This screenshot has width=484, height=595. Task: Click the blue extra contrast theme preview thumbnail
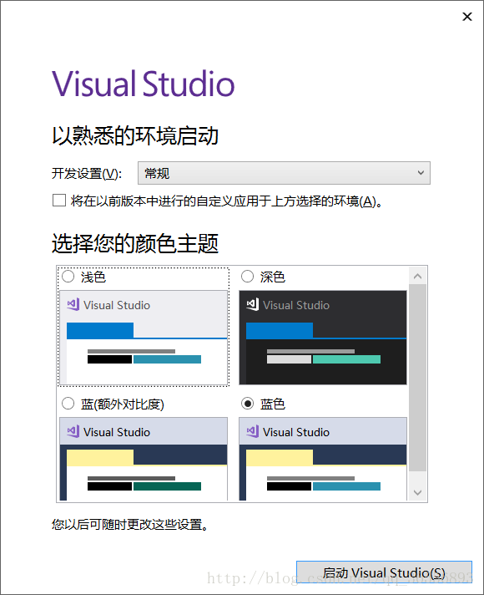pyautogui.click(x=144, y=459)
